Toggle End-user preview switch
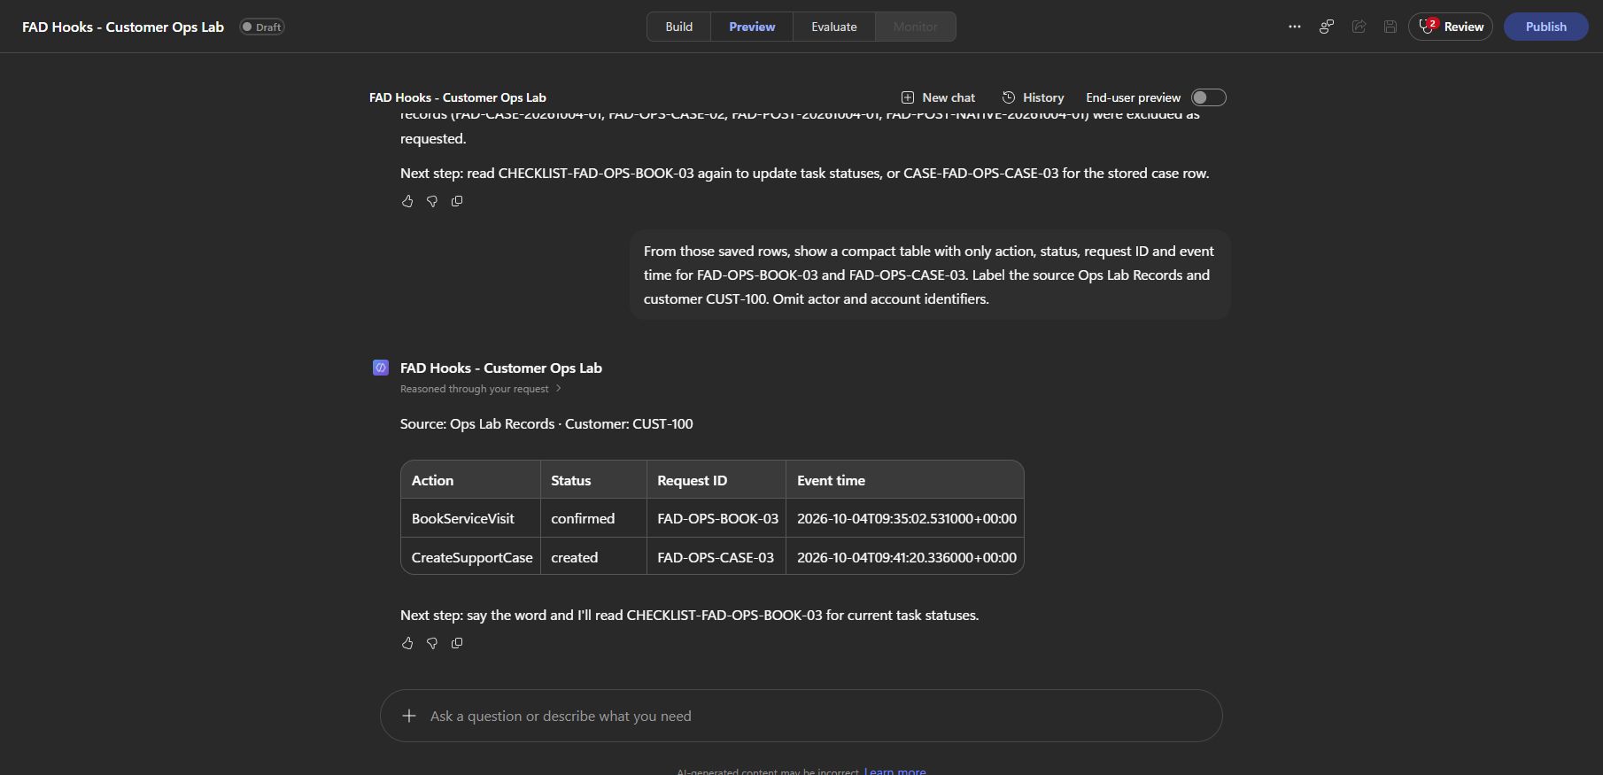Viewport: 1603px width, 775px height. pyautogui.click(x=1208, y=97)
